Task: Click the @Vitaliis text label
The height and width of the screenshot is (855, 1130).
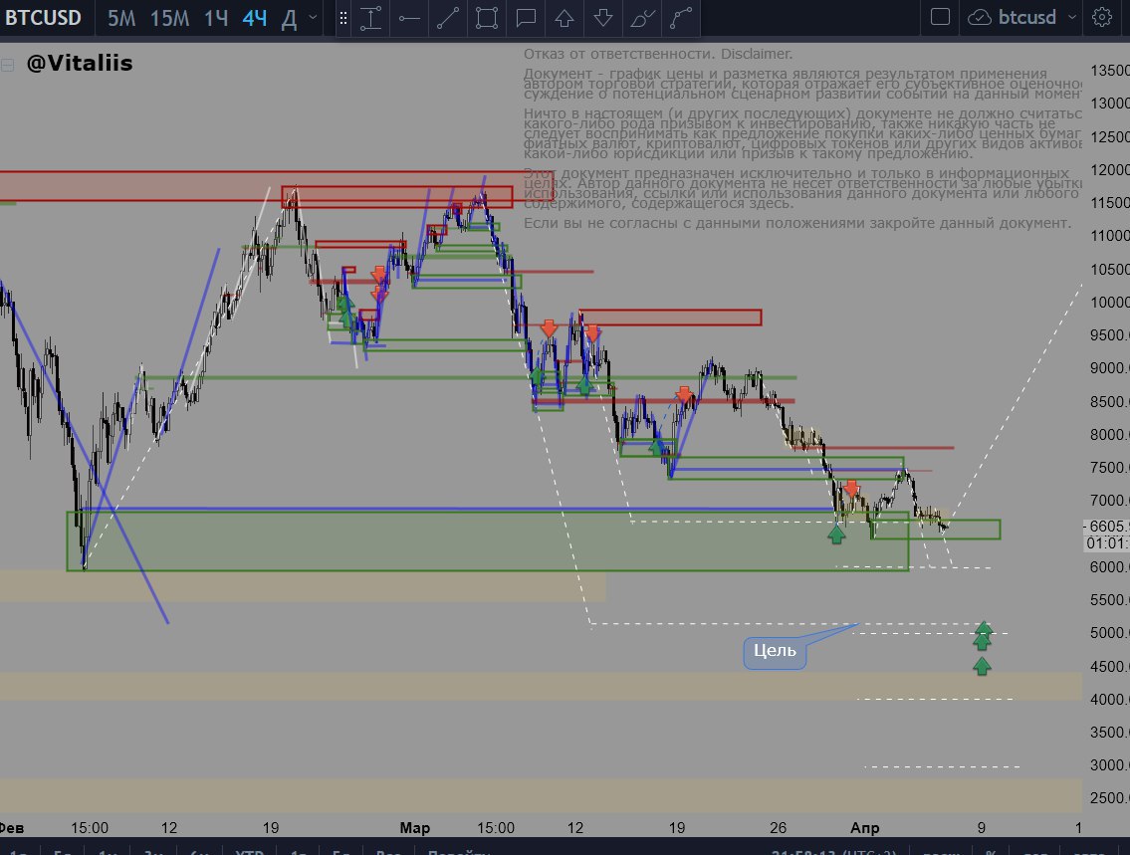Action: point(80,64)
